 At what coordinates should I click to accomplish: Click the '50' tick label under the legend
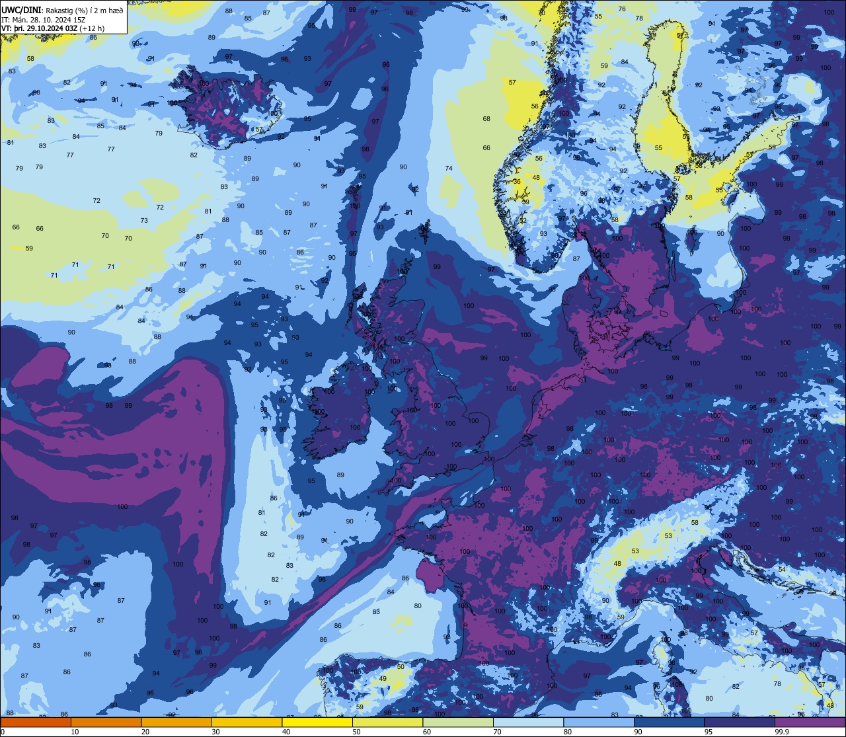pyautogui.click(x=357, y=732)
